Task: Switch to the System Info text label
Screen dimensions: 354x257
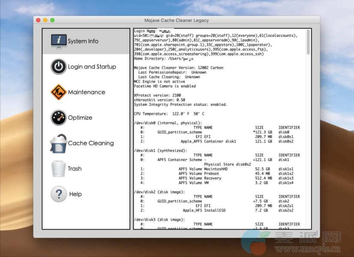Action: [83, 42]
